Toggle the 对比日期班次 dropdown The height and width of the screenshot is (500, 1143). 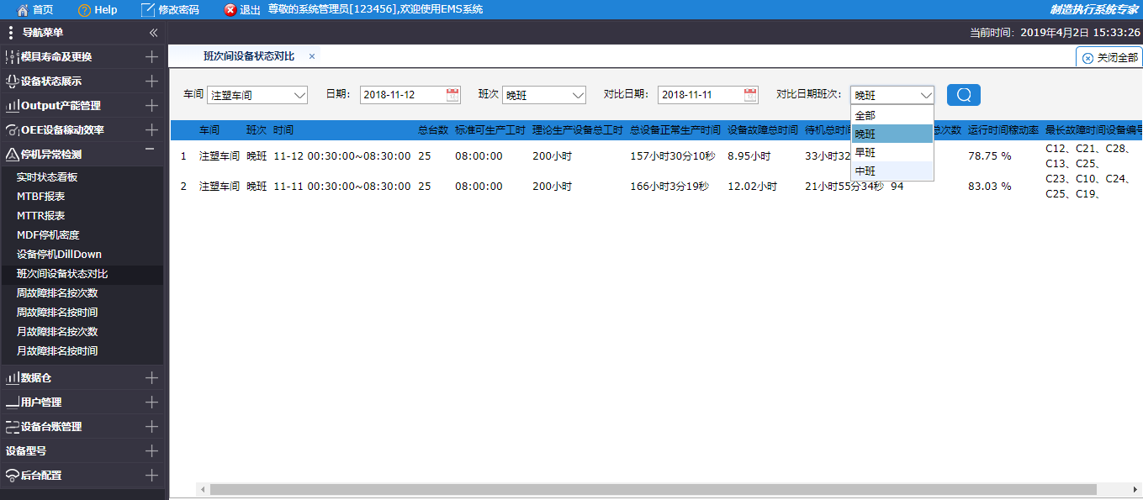(892, 95)
